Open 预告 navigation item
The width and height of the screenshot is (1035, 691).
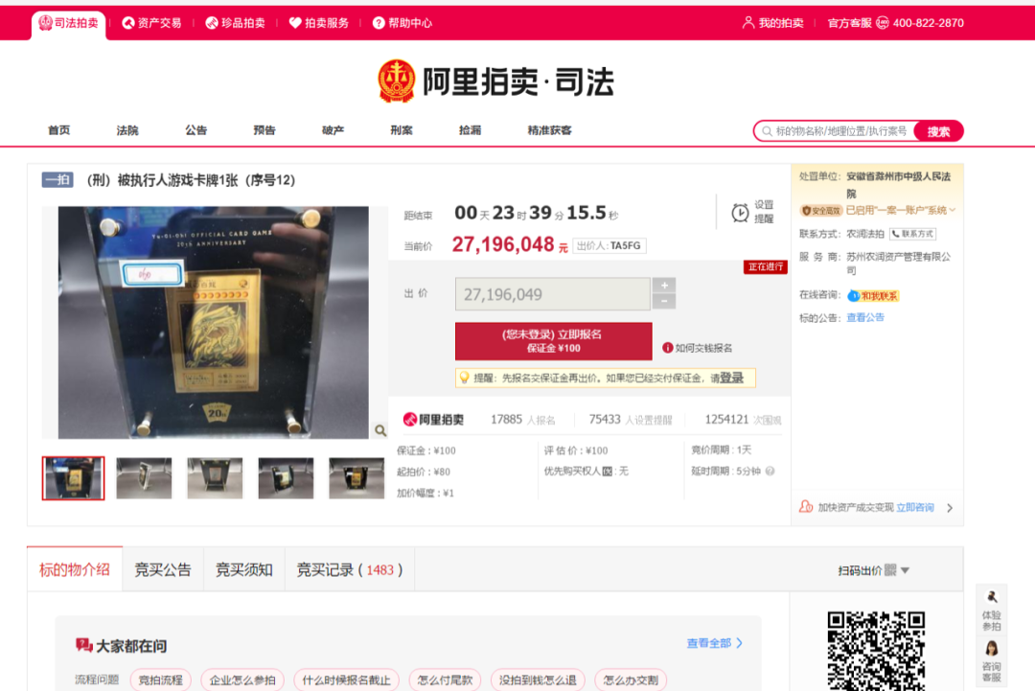point(264,130)
